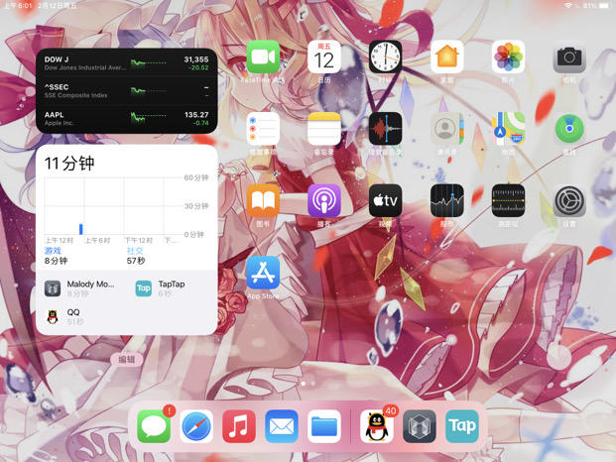Image resolution: width=616 pixels, height=462 pixels.
Task: Open QQ with 40 badge in dock
Action: click(x=377, y=426)
